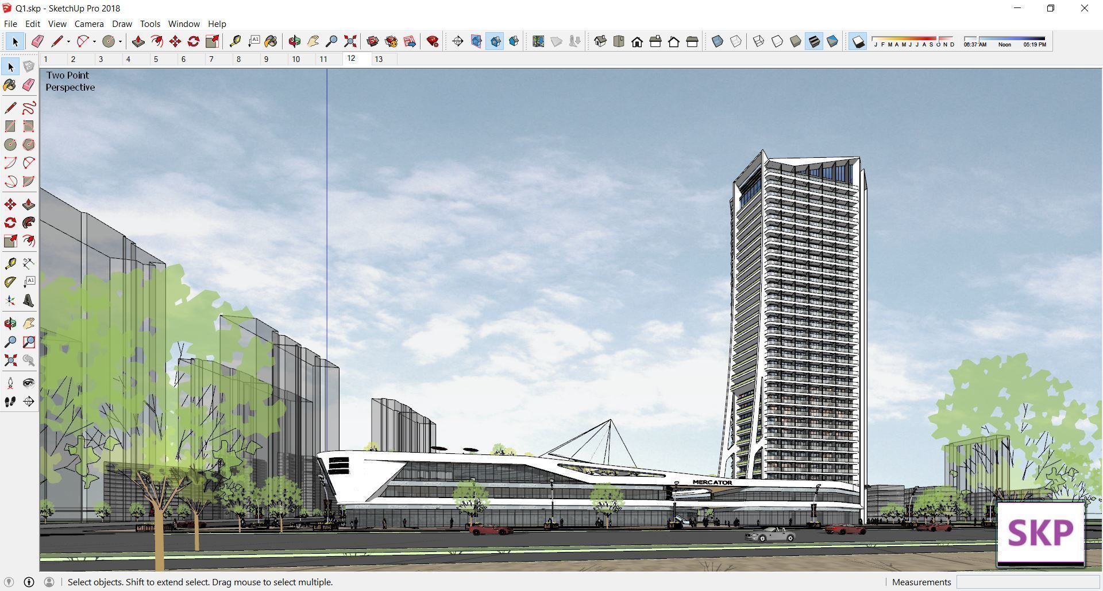
Task: Open the Circle tool dropdown
Action: coord(121,41)
